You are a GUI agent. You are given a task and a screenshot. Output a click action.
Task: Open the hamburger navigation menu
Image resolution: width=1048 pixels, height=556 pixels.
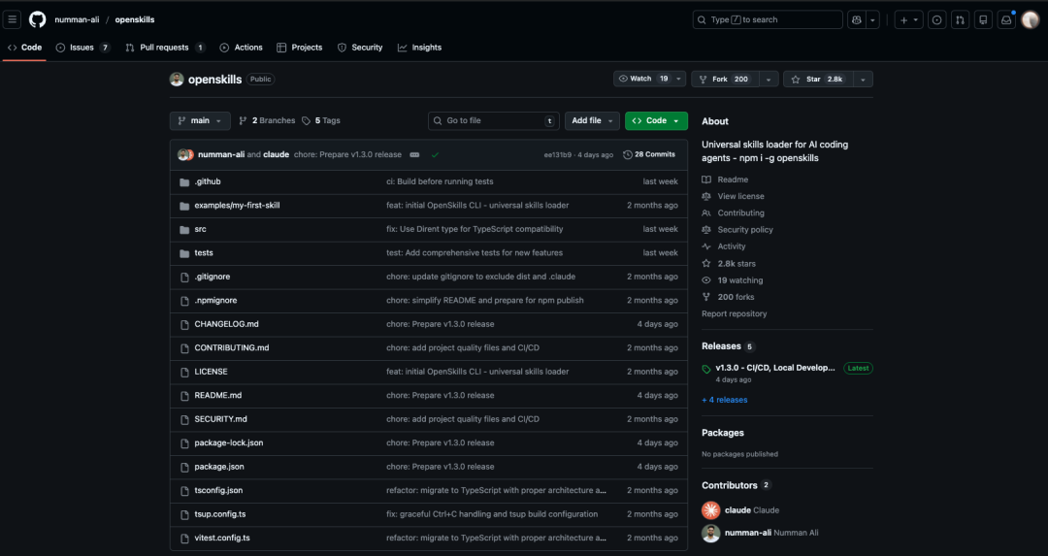pos(13,19)
